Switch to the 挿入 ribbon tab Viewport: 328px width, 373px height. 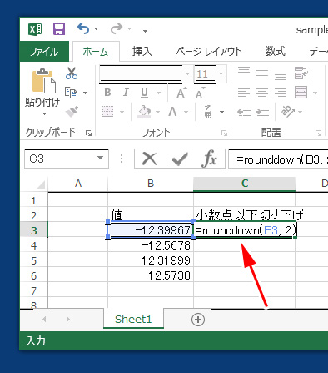(142, 52)
